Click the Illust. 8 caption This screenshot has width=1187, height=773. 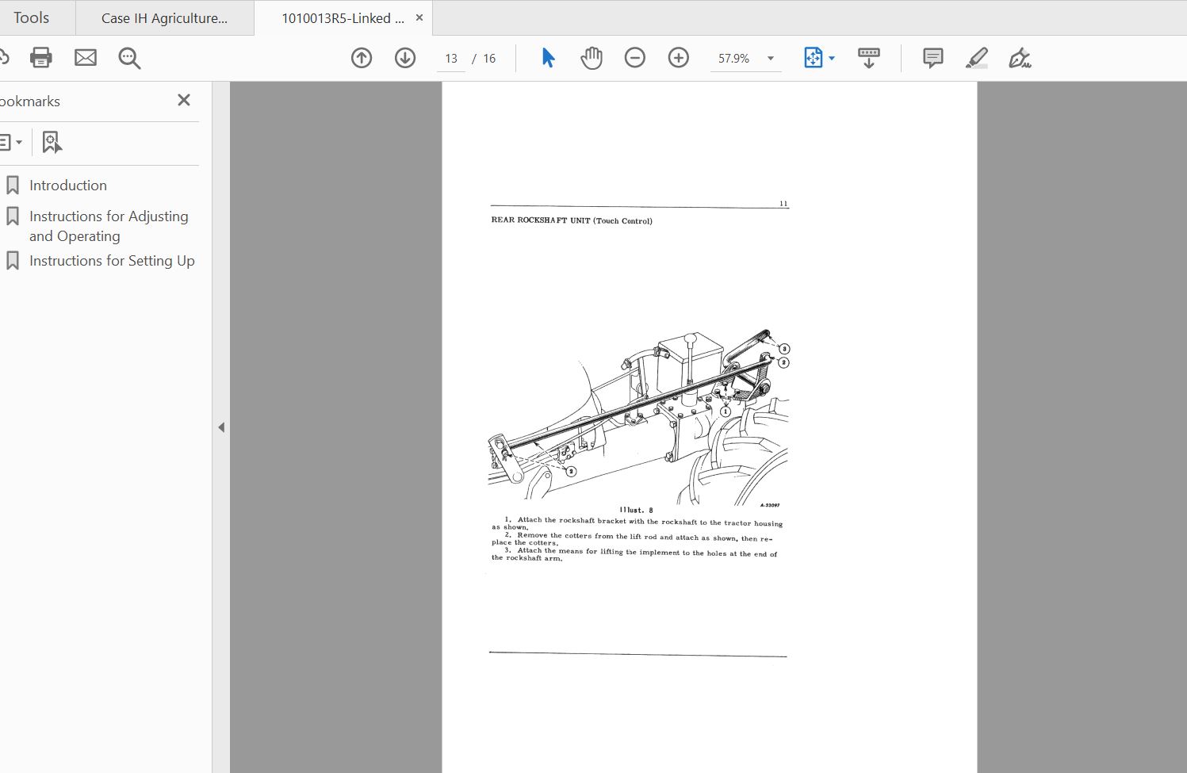pos(636,510)
